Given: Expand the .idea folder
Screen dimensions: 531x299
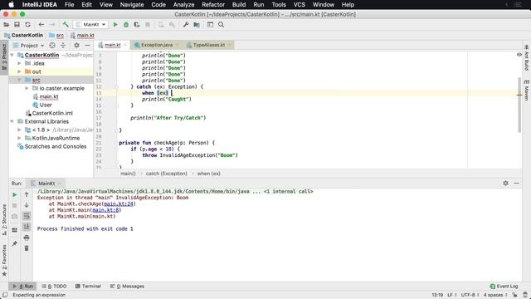Looking at the screenshot, I should (x=19, y=63).
